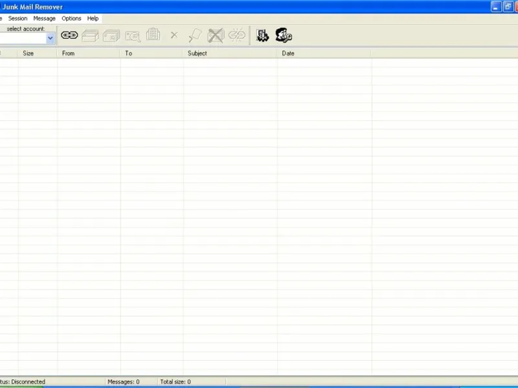The width and height of the screenshot is (518, 388).
Task: Open the Options menu
Action: [71, 19]
